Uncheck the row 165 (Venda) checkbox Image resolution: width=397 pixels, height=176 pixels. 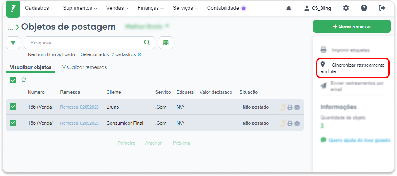coord(13,123)
